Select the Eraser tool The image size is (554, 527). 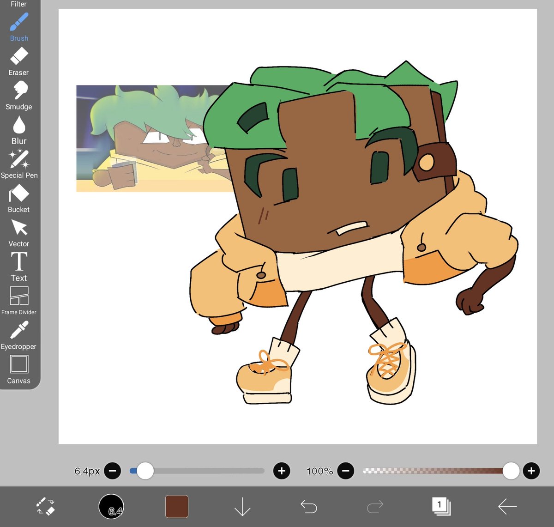point(19,61)
